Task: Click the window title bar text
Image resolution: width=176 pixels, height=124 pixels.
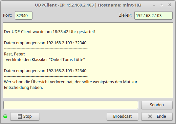Action: click(x=88, y=5)
